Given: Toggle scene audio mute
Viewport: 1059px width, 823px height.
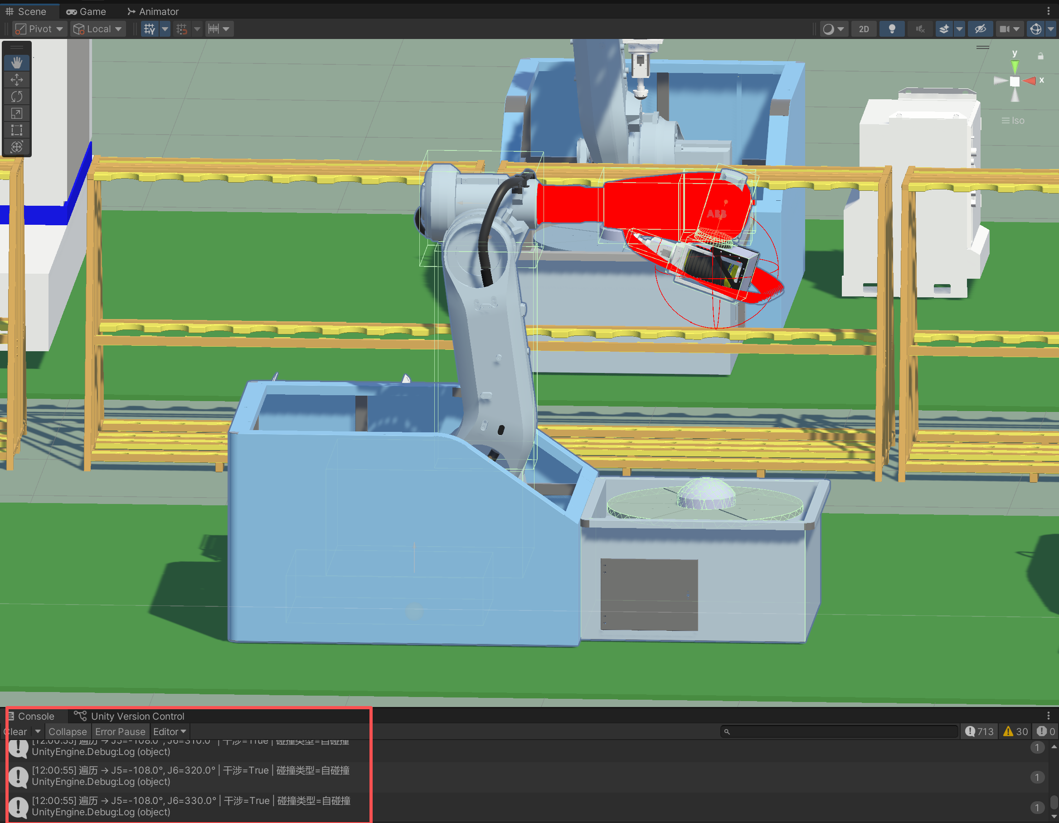Looking at the screenshot, I should pyautogui.click(x=920, y=29).
